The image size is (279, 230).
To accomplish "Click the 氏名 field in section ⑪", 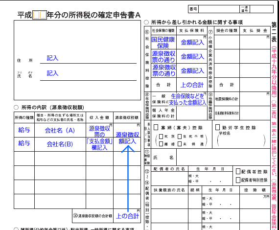I will point(223,157).
